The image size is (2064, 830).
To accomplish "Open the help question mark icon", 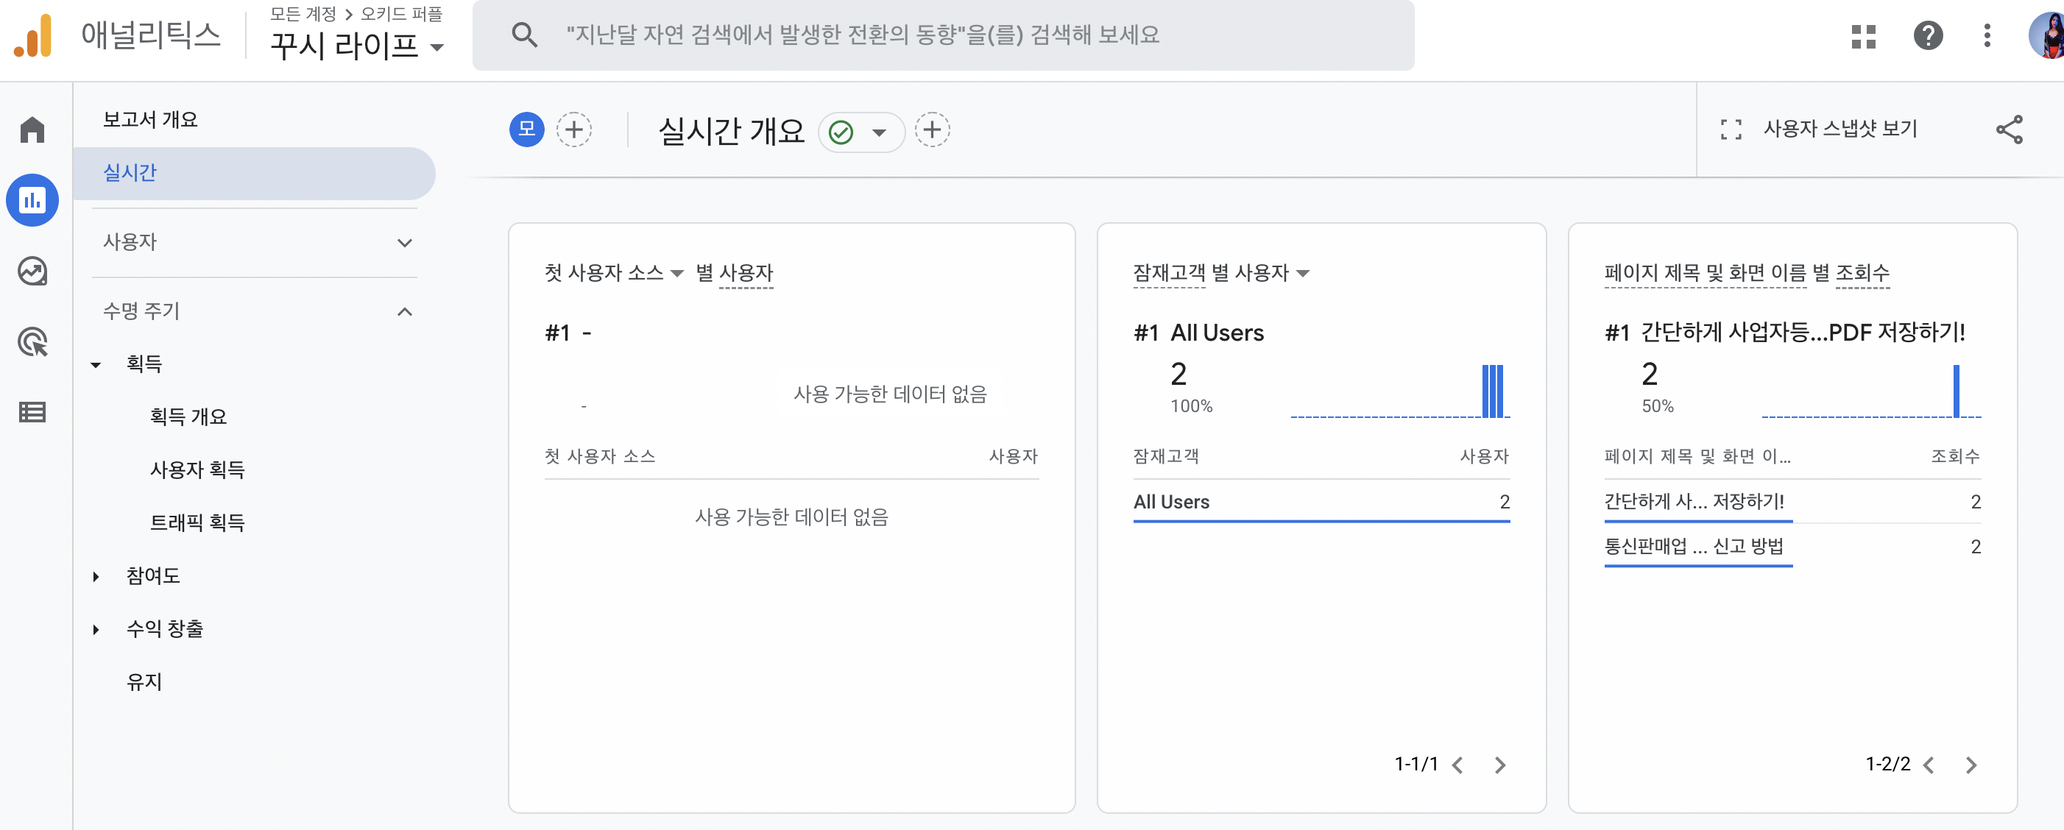I will click(x=1928, y=36).
